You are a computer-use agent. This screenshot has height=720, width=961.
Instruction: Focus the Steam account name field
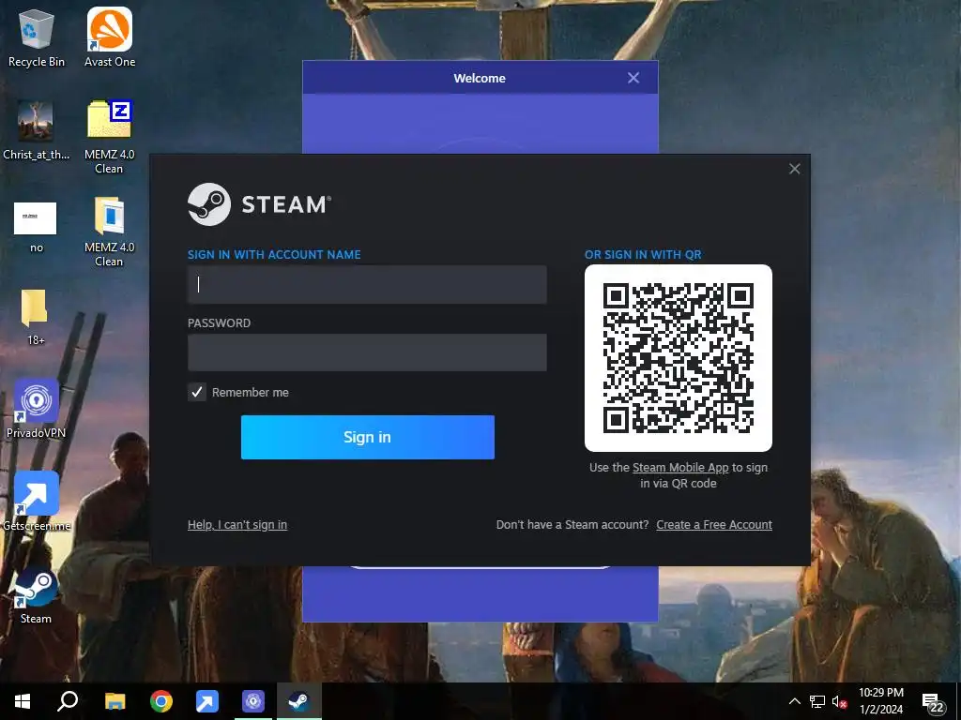point(367,285)
